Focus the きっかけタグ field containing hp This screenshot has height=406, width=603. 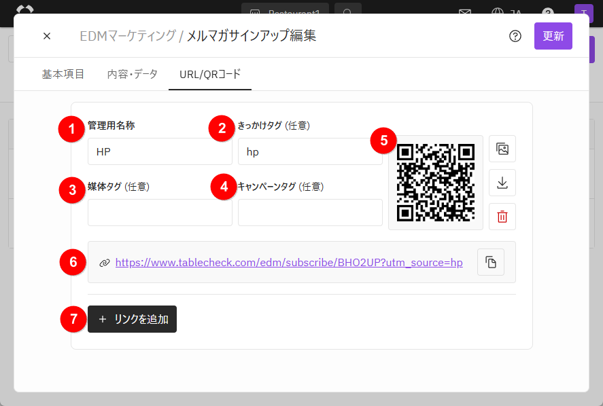pyautogui.click(x=310, y=151)
